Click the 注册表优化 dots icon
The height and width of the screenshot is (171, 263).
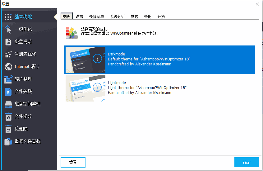pyautogui.click(x=8, y=54)
